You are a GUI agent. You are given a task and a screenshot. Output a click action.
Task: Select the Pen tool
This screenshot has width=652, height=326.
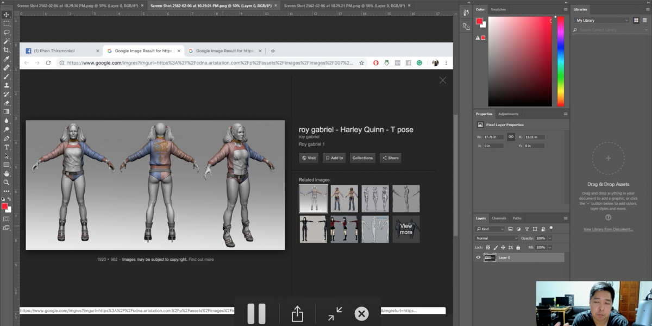coord(7,138)
